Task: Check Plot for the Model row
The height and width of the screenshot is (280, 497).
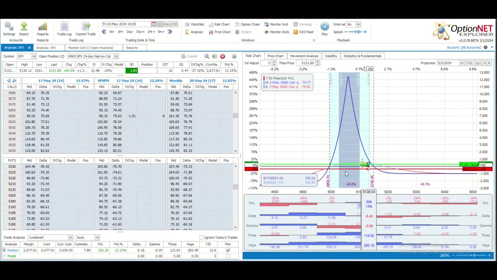Action: click(x=228, y=256)
